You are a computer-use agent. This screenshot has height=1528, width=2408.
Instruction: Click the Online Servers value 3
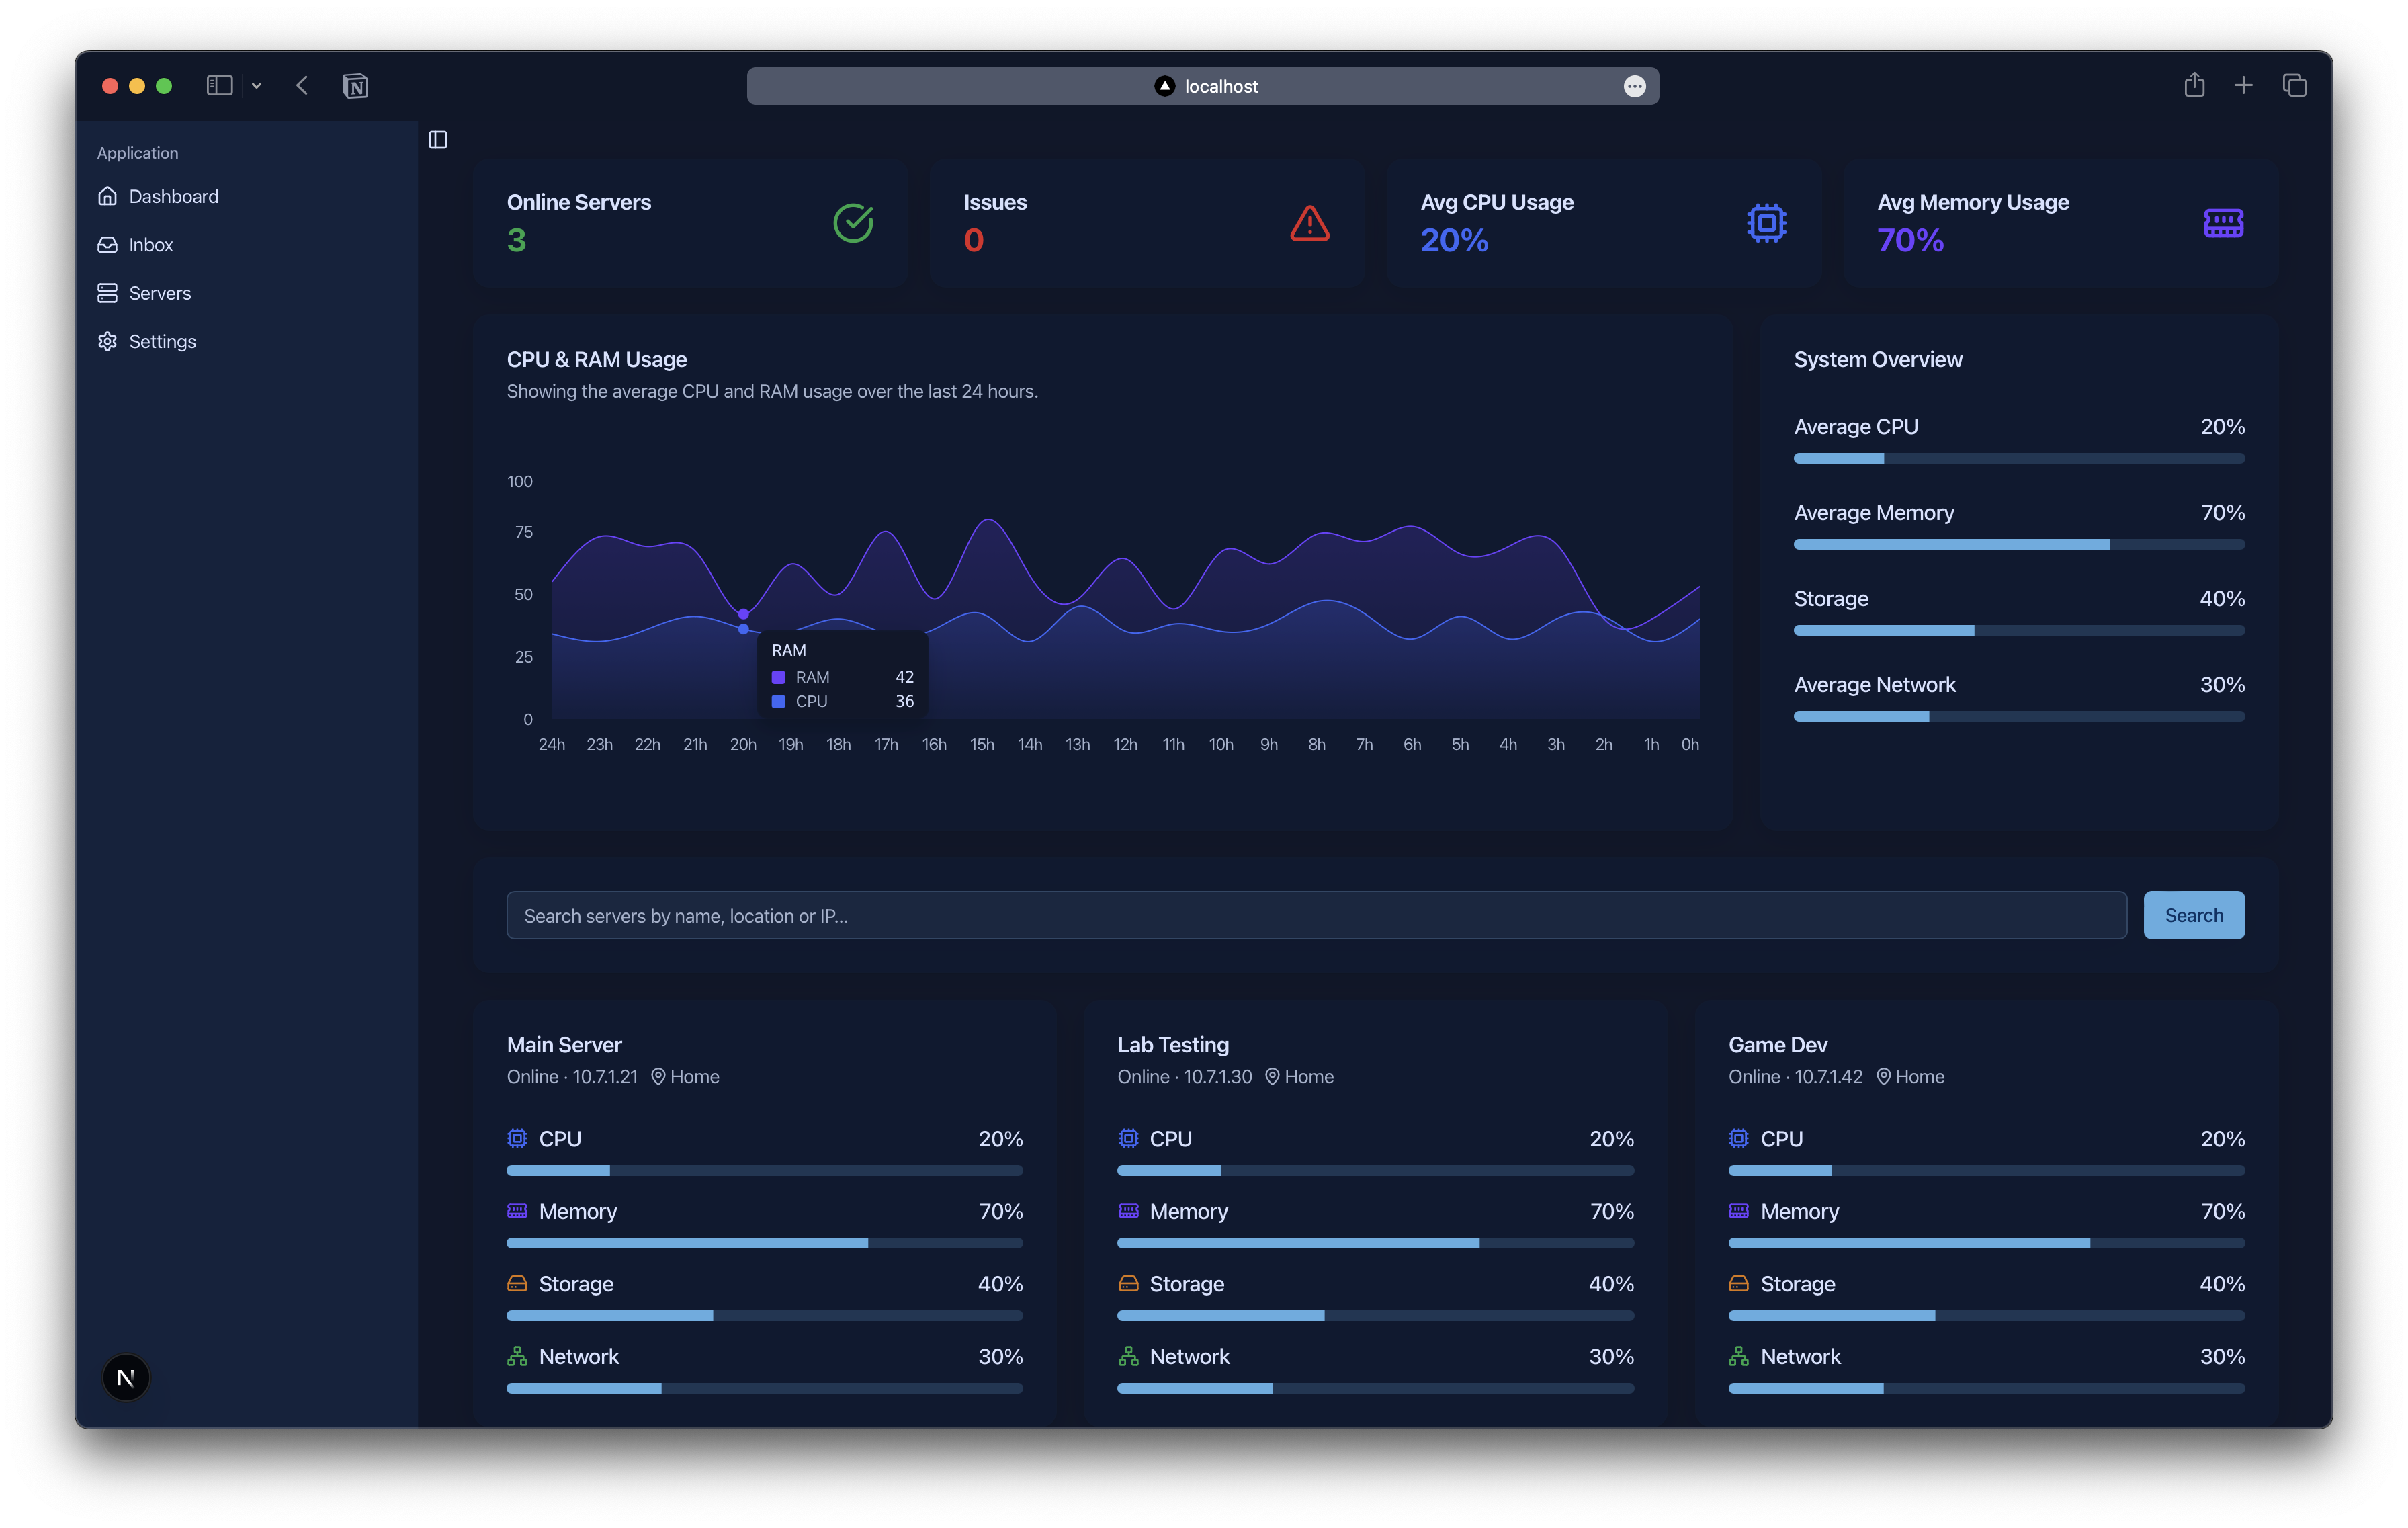516,240
